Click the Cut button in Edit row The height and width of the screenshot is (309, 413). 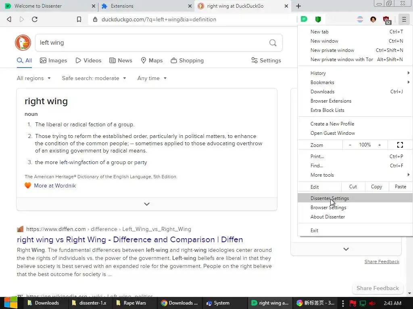[x=353, y=187]
